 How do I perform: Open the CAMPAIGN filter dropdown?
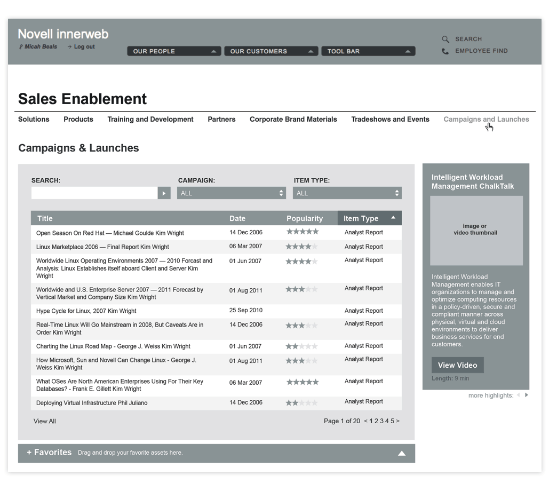click(x=232, y=193)
